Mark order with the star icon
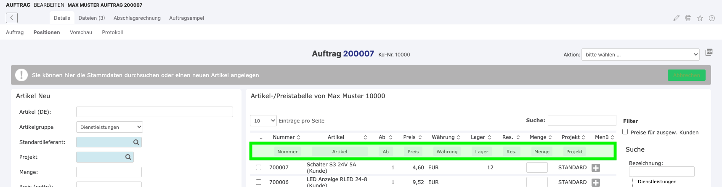The height and width of the screenshot is (187, 722). point(700,18)
